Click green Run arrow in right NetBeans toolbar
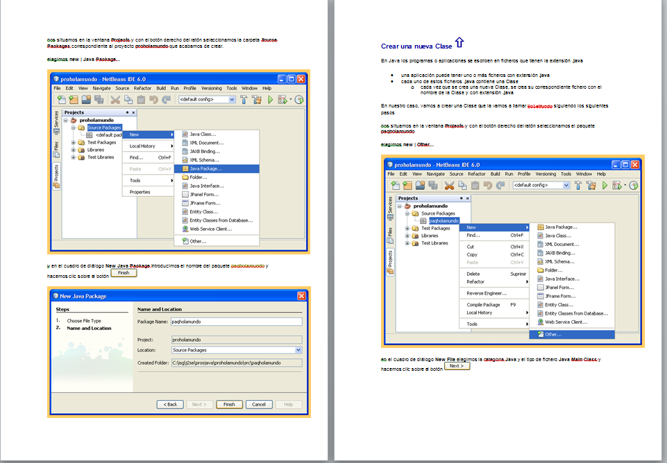The height and width of the screenshot is (463, 667). tap(605, 186)
